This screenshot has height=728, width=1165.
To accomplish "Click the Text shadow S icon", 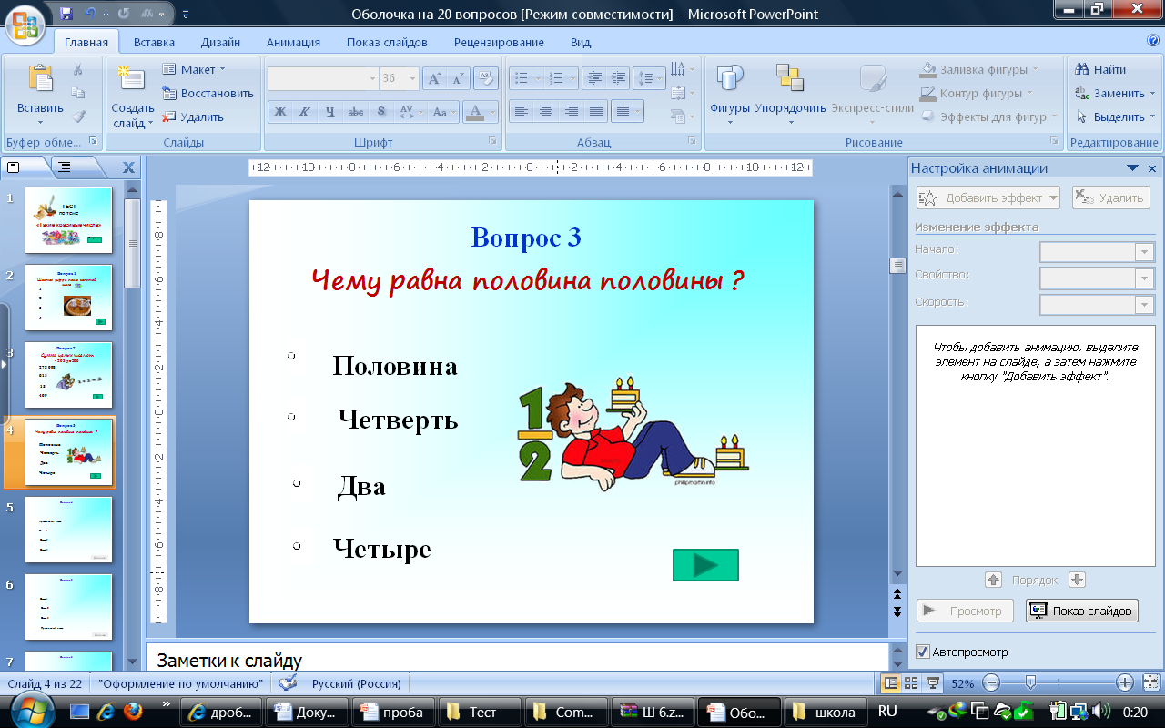I will pos(381,112).
